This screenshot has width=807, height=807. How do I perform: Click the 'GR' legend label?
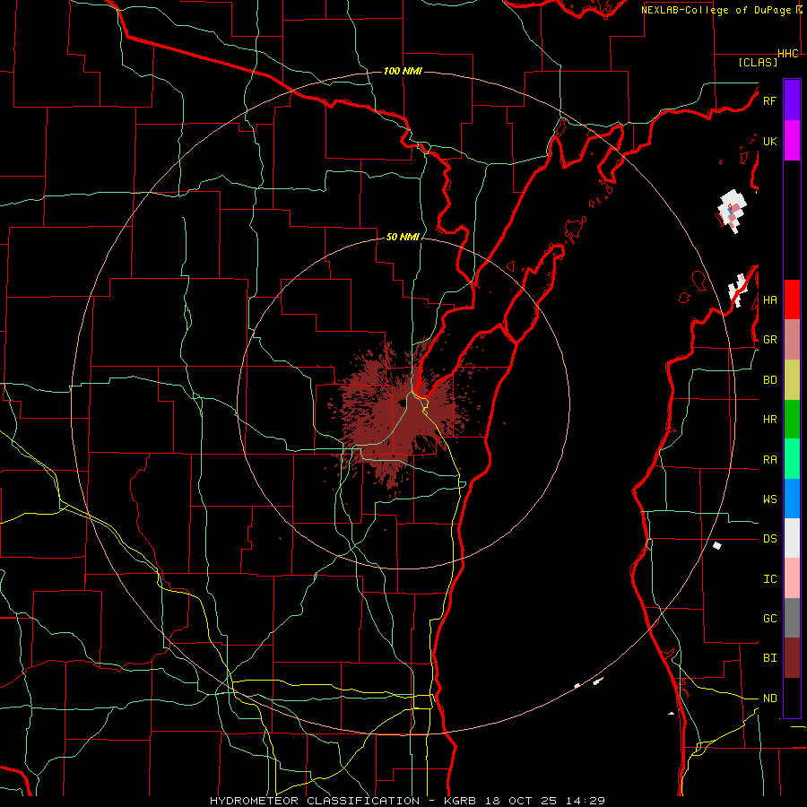[769, 340]
